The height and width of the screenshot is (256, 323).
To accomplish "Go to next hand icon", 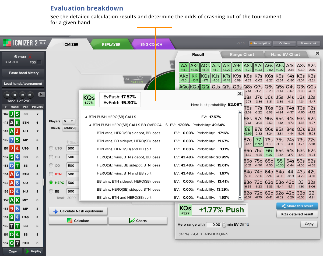I will point(23,95).
